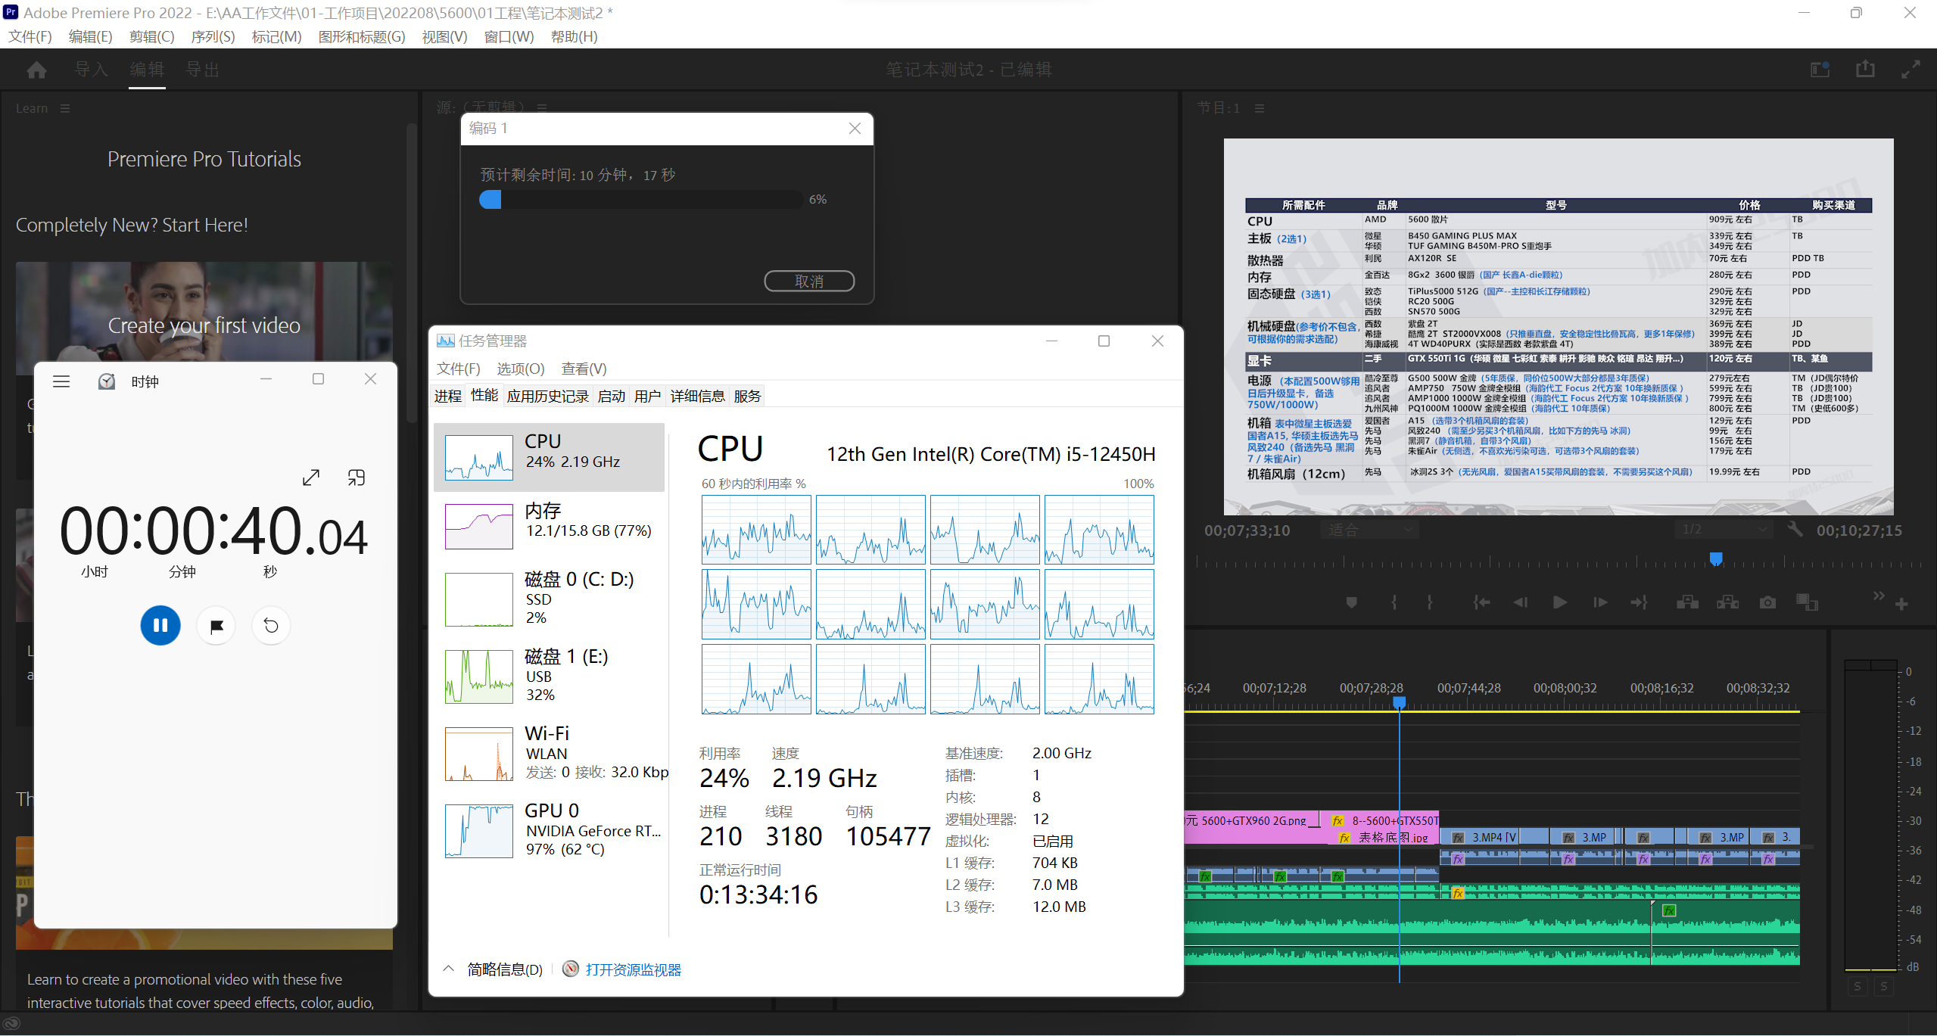
Task: Click the Lift button icon in program monitor
Action: tap(1686, 602)
